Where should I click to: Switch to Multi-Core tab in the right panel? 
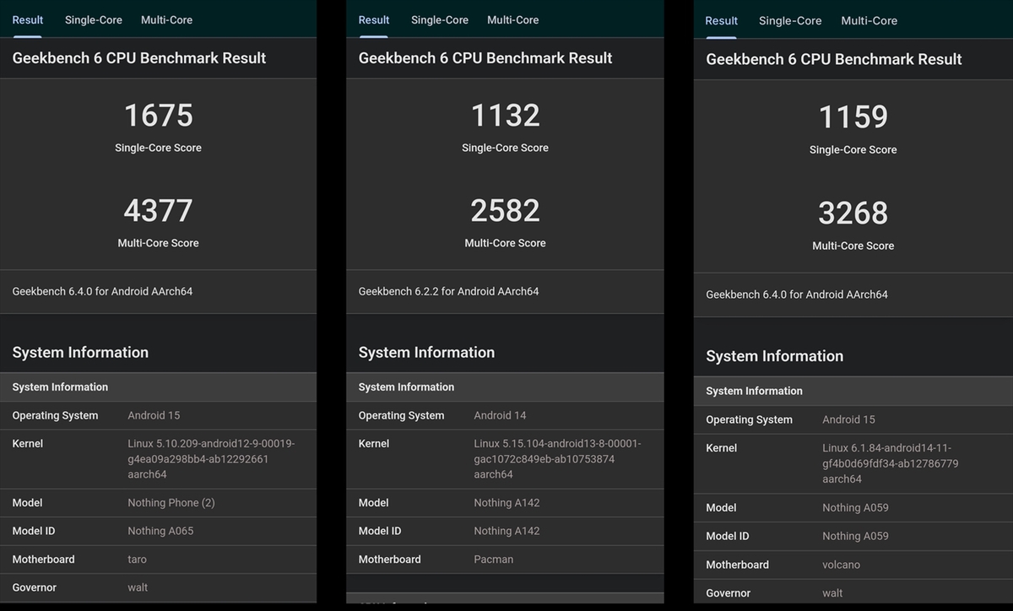pos(869,20)
